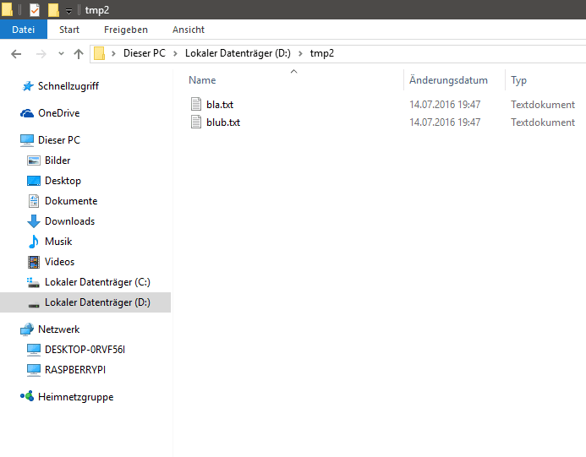
Task: Open the Datei ribbon tab
Action: pyautogui.click(x=23, y=30)
